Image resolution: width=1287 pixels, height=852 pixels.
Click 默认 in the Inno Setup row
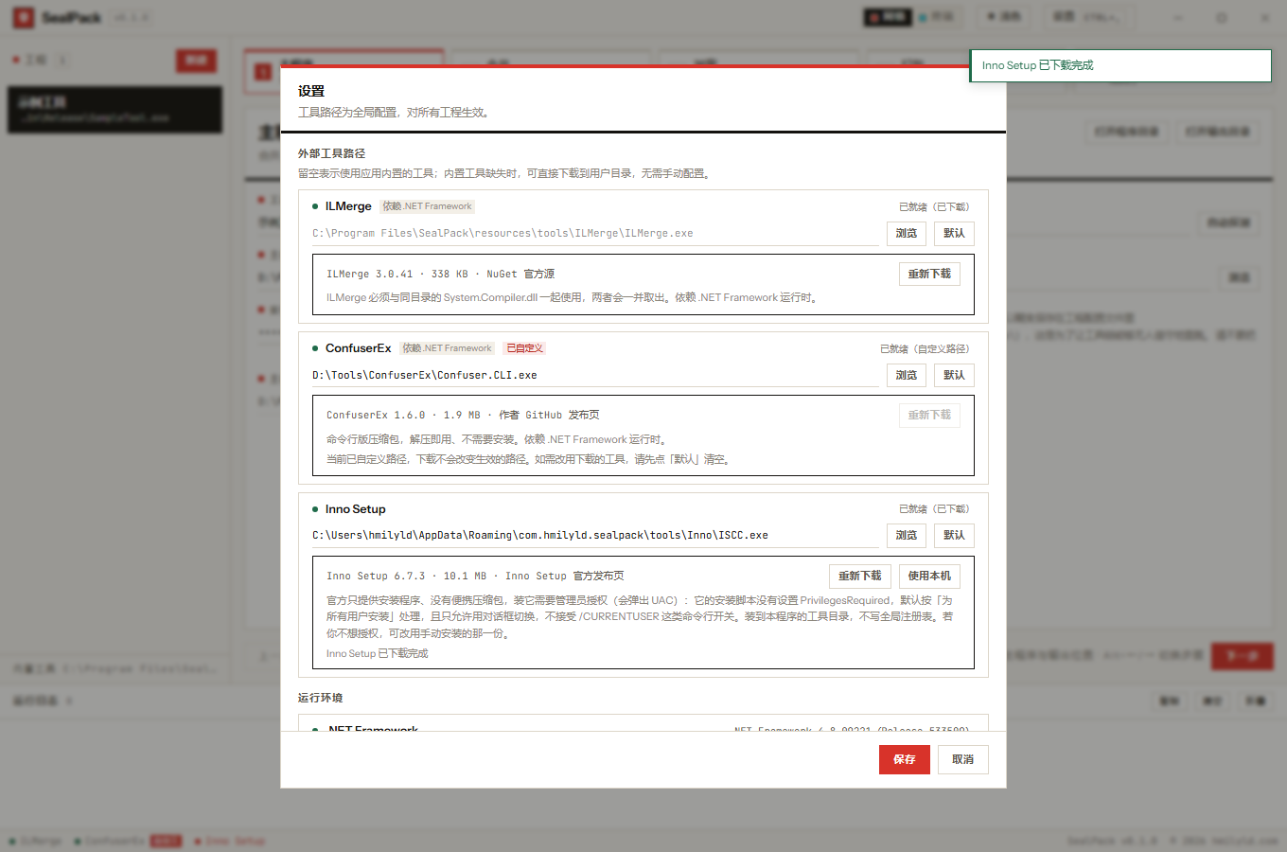pos(954,536)
